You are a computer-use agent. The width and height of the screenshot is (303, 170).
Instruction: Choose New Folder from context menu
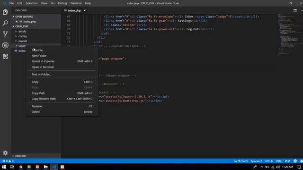point(62,56)
